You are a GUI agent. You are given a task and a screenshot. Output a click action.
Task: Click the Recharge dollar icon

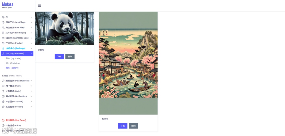point(3,48)
